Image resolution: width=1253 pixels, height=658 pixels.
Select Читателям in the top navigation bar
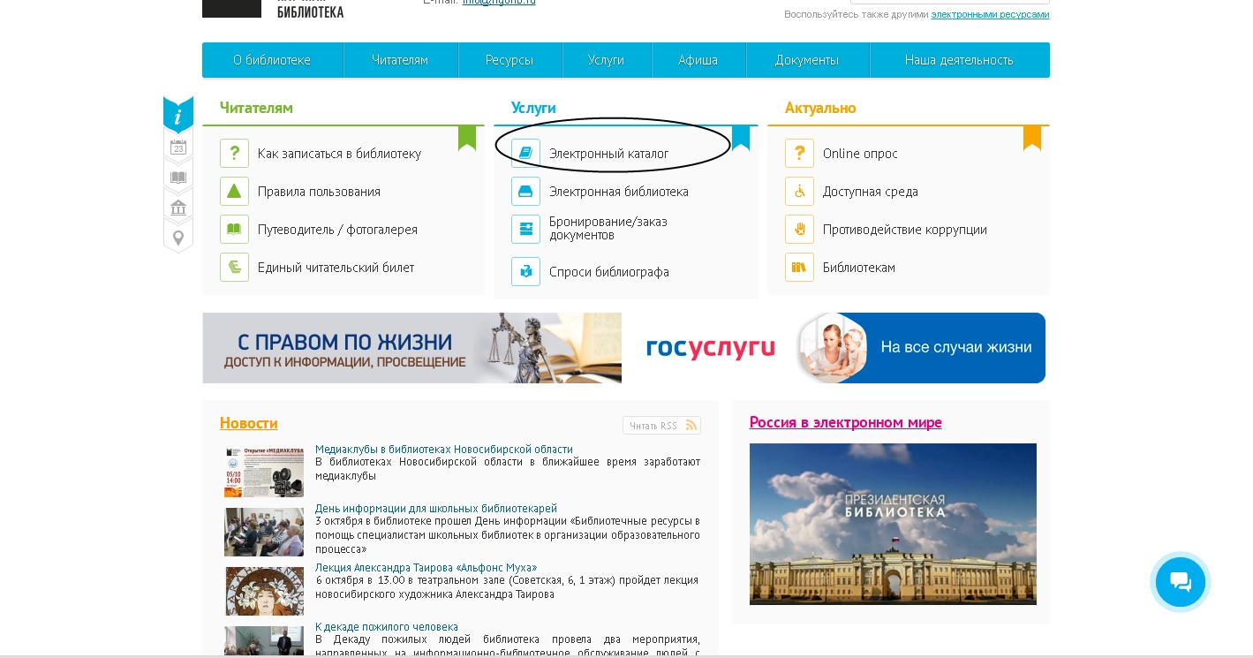coord(400,60)
